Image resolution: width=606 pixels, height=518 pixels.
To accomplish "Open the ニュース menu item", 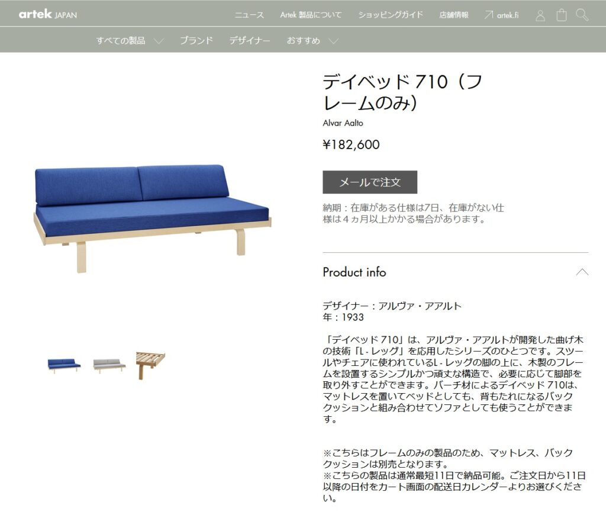I will 249,15.
